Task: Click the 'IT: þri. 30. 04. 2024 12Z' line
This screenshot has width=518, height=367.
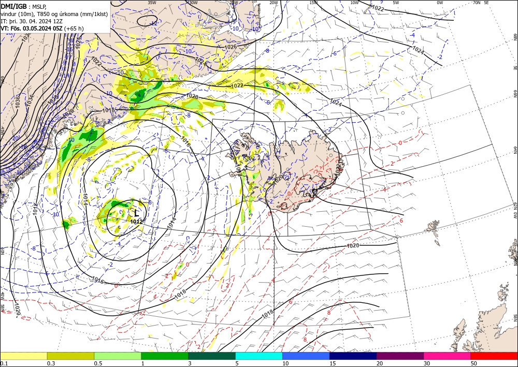Action: (31, 21)
